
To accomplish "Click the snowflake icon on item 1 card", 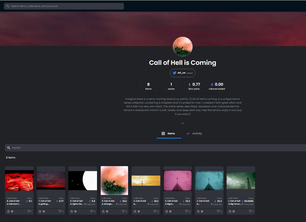I will coord(234,211).
